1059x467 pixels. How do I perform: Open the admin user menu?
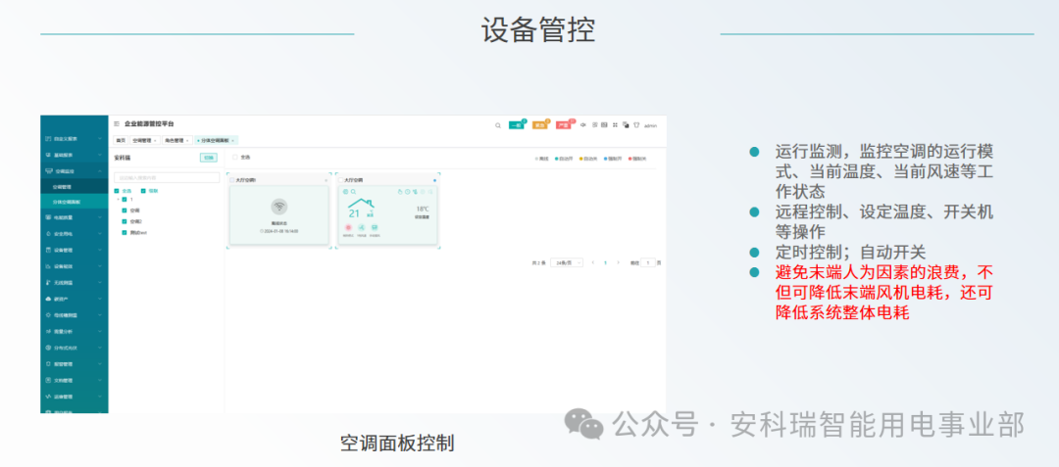point(650,125)
